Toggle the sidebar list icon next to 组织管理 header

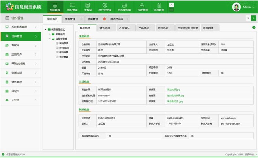point(7,18)
